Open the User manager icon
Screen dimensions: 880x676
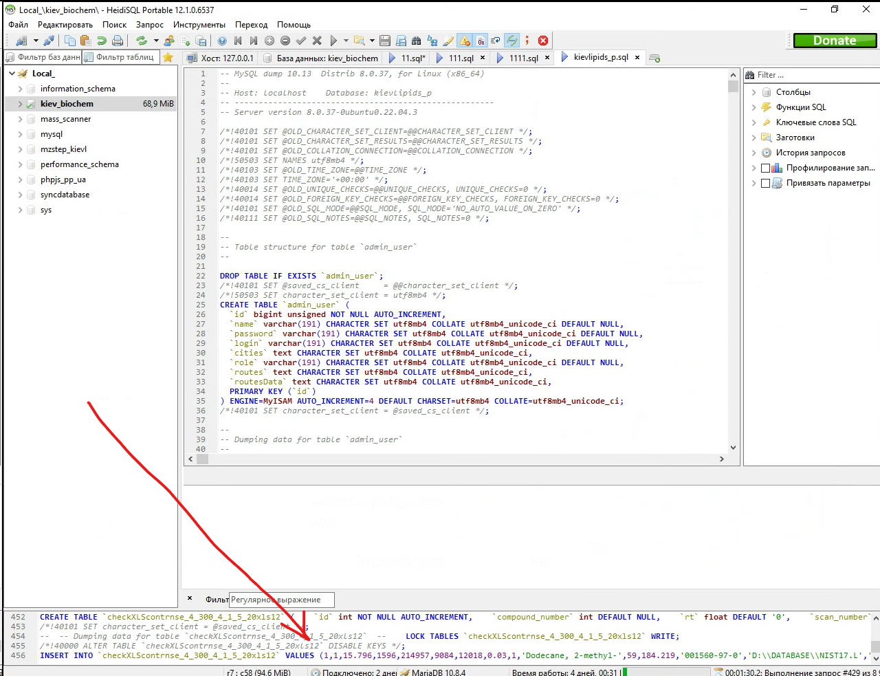(x=169, y=41)
